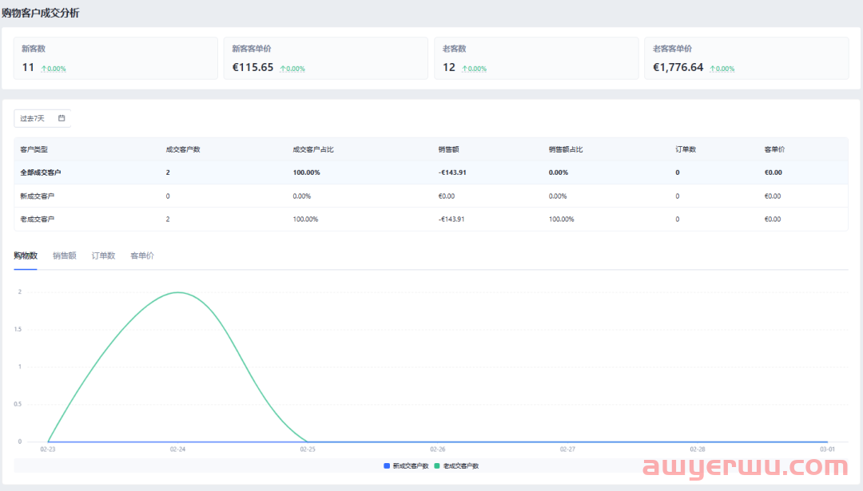Select the 全部成交客户 table row
The image size is (863, 491).
[x=431, y=172]
